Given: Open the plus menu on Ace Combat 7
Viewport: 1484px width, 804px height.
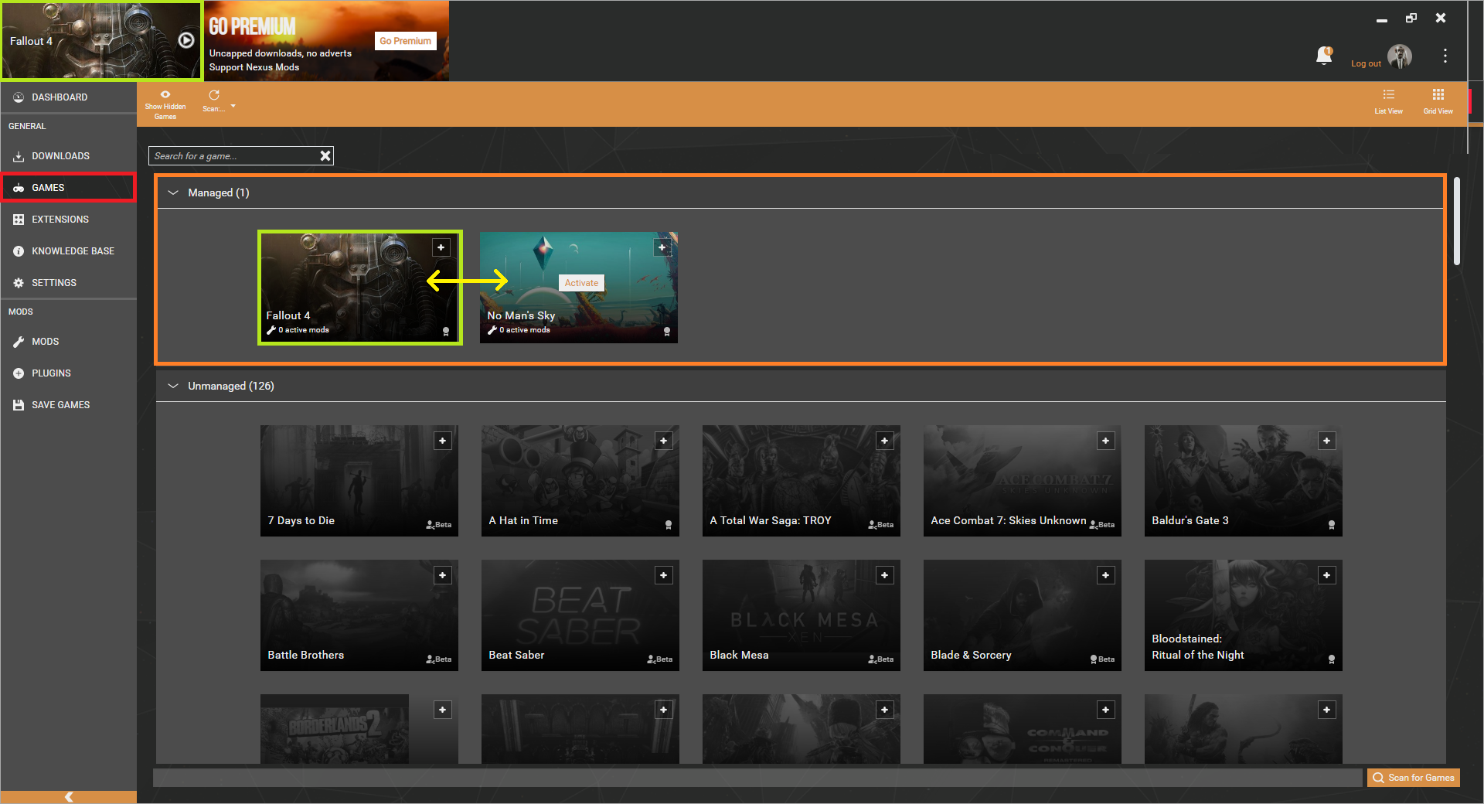Looking at the screenshot, I should point(1105,441).
